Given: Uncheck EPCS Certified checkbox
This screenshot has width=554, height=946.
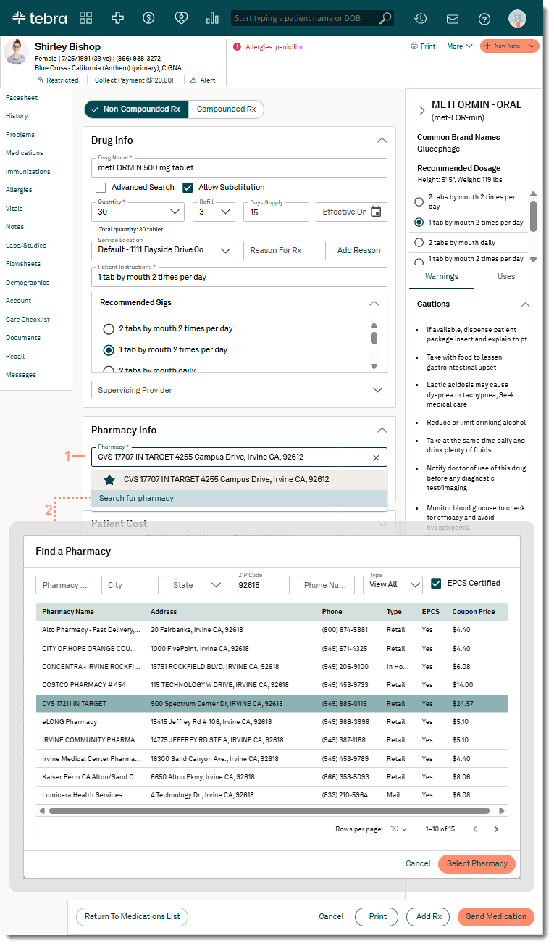Looking at the screenshot, I should (436, 584).
